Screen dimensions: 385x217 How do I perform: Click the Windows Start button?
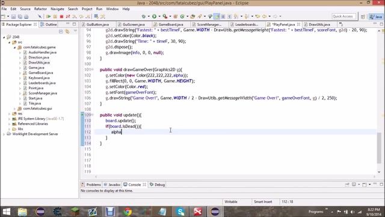pyautogui.click(x=7, y=212)
